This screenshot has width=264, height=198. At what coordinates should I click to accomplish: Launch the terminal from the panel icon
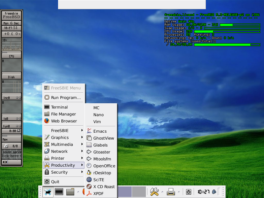(59, 192)
